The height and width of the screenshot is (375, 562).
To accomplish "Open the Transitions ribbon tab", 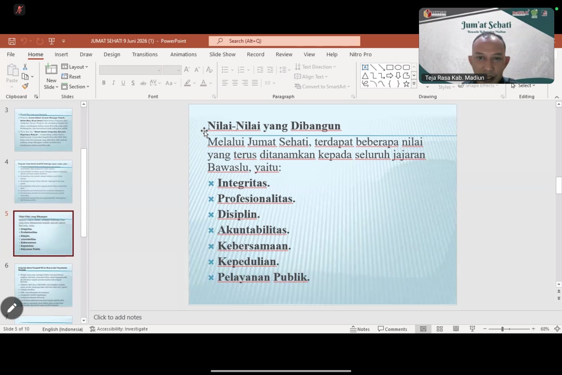I will pos(145,54).
